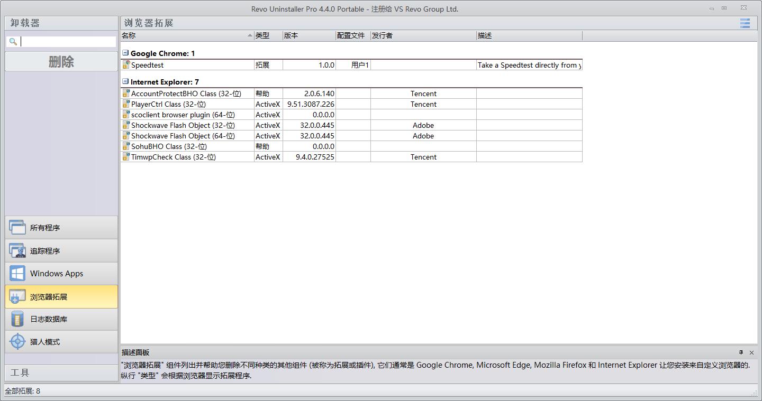Image resolution: width=762 pixels, height=401 pixels.
Task: Switch to the Windows Apps tab label
Action: pos(57,274)
